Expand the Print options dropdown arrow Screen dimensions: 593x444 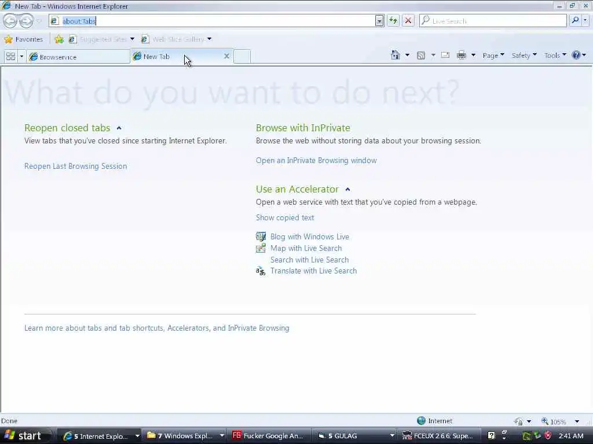[x=473, y=55]
